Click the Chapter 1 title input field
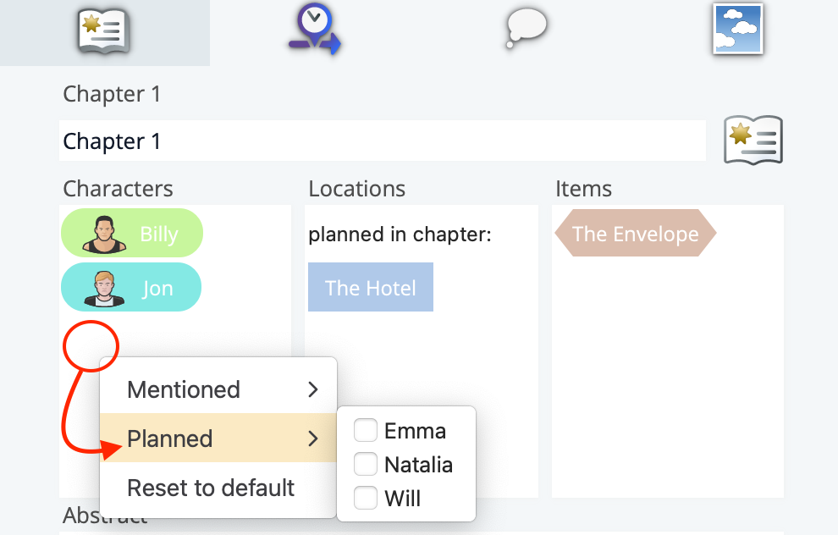The width and height of the screenshot is (838, 535). click(383, 141)
